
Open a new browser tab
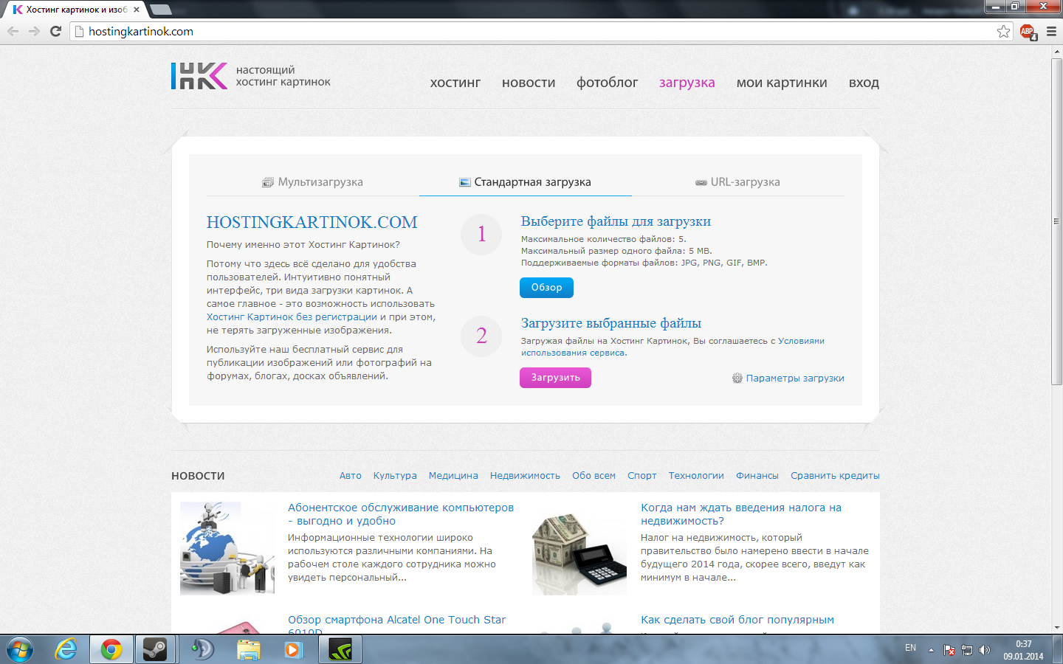(x=160, y=10)
